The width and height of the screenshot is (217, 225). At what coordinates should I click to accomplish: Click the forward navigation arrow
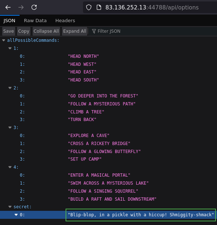coord(21,7)
